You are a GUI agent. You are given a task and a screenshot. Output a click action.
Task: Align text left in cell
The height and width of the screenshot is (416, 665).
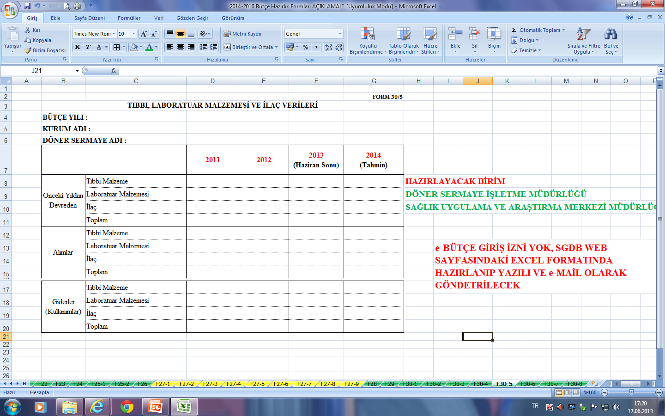(x=170, y=47)
